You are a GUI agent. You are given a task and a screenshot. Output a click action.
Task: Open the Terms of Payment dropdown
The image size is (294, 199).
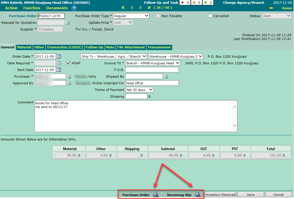tap(139, 90)
